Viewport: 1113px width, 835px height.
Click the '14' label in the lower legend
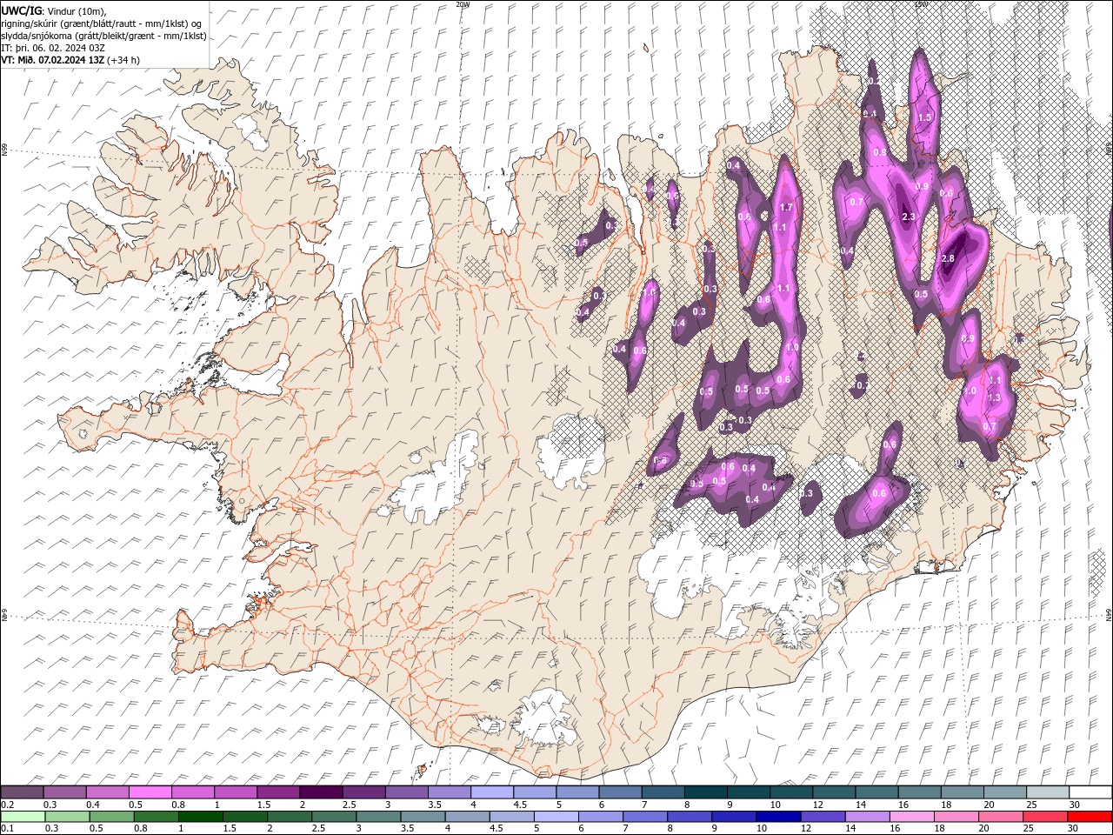(x=850, y=829)
